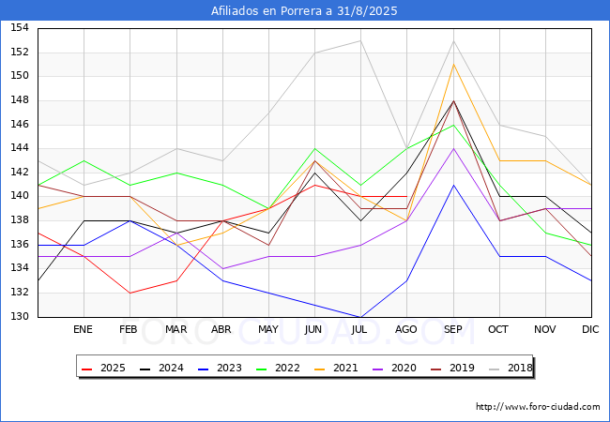610x422 pixels.
Task: Click the 130 value on the y-axis
Action: tap(20, 316)
